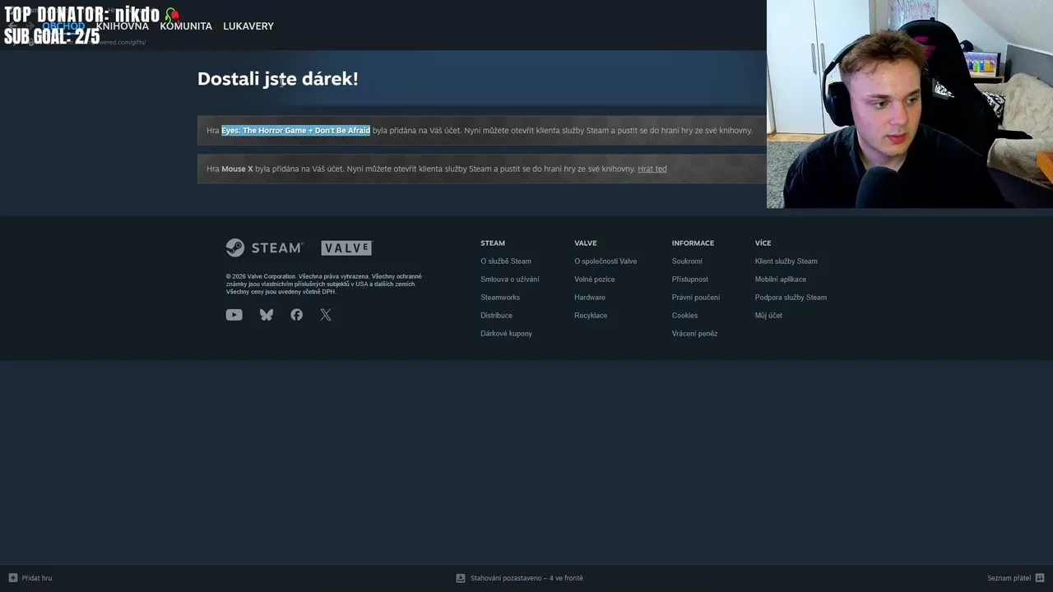
Task: Click the VÍCE footer column heading
Action: point(763,243)
